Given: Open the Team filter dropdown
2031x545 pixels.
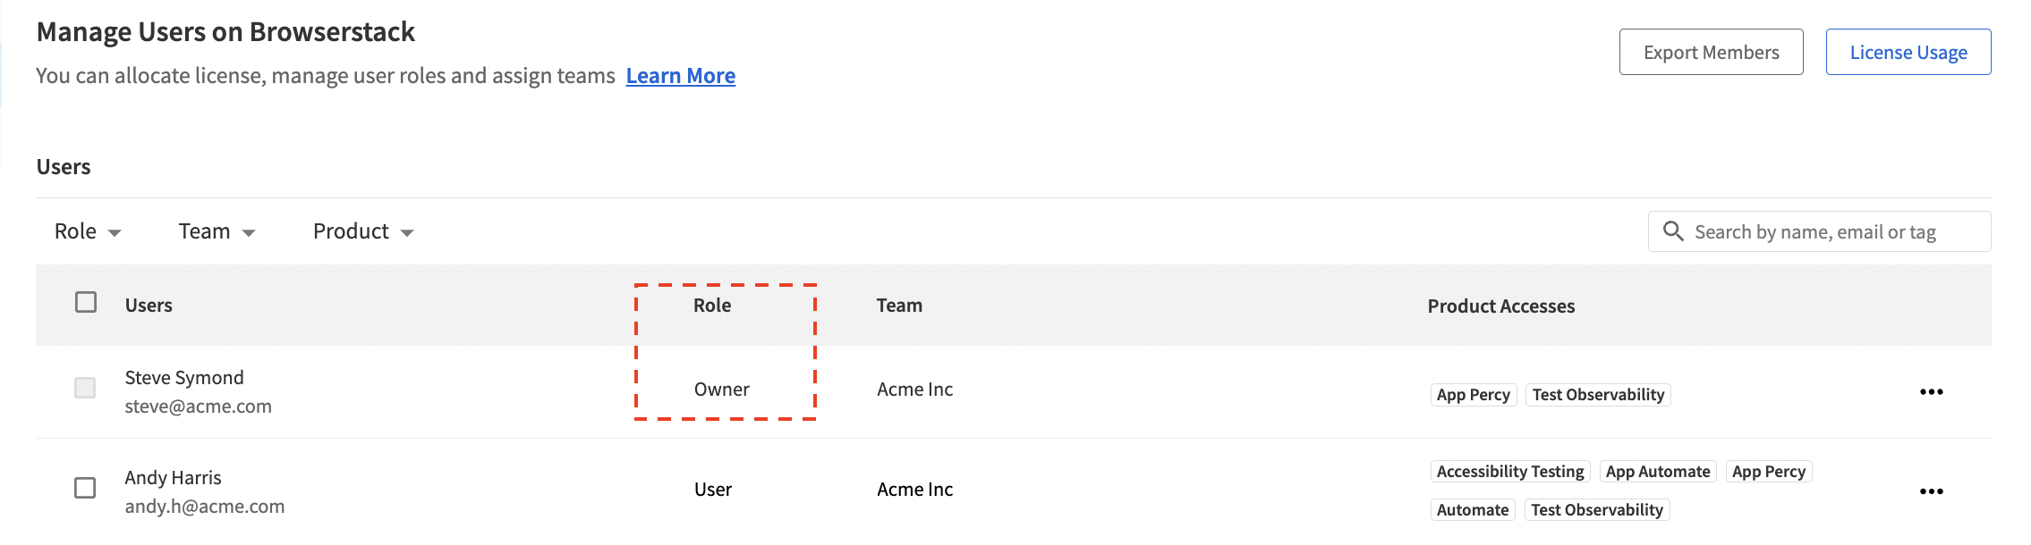Looking at the screenshot, I should click(x=217, y=232).
